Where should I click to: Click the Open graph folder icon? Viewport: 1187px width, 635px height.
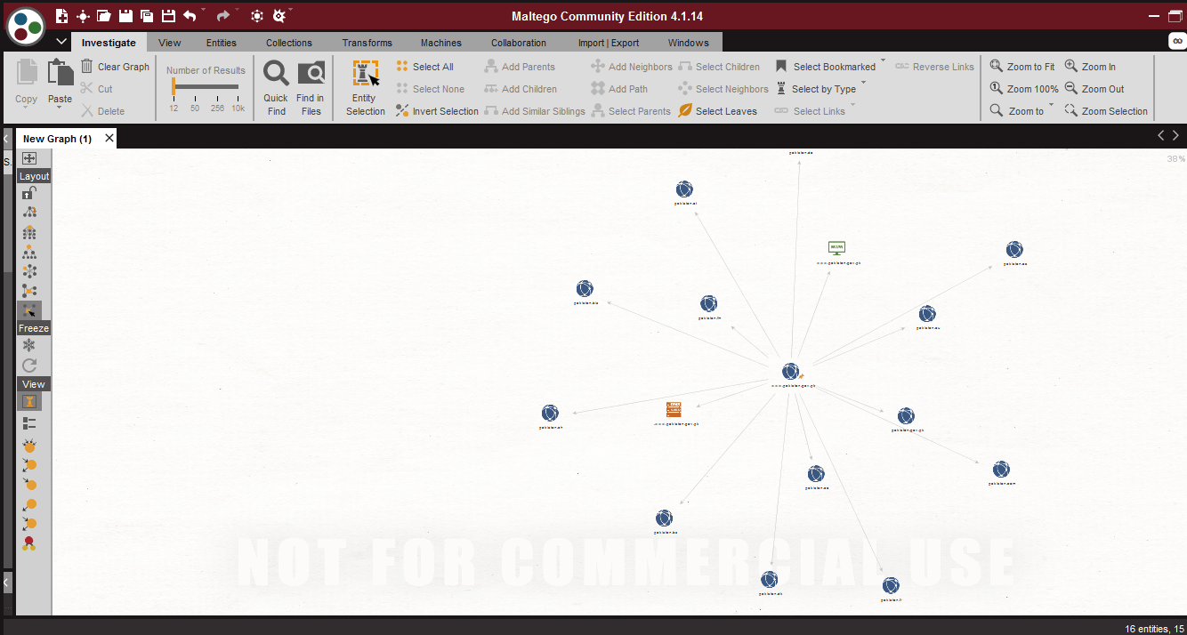coord(104,16)
